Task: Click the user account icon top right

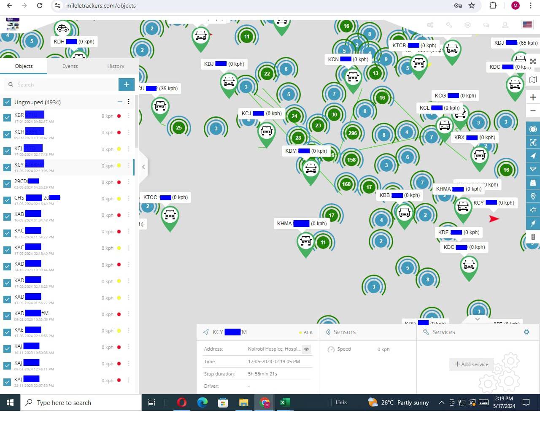Action: click(x=505, y=25)
